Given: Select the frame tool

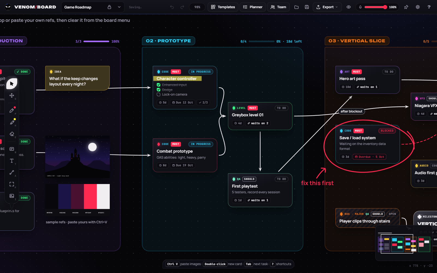Looking at the screenshot, I should pos(12,184).
